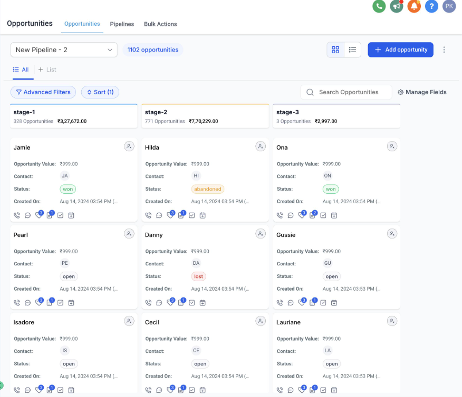
Task: Open Manage Fields settings
Action: tap(422, 92)
